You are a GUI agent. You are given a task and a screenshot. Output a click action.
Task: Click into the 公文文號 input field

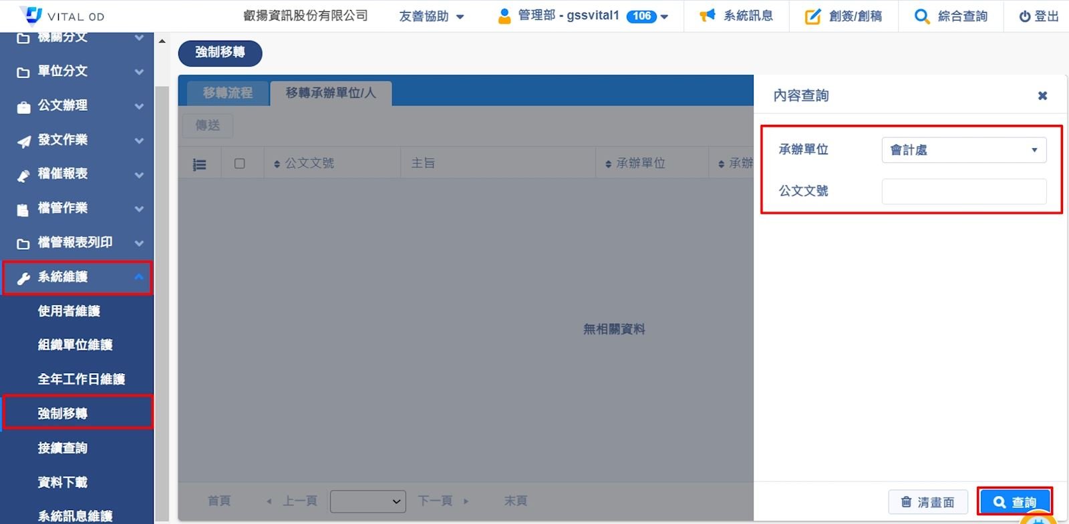[963, 192]
